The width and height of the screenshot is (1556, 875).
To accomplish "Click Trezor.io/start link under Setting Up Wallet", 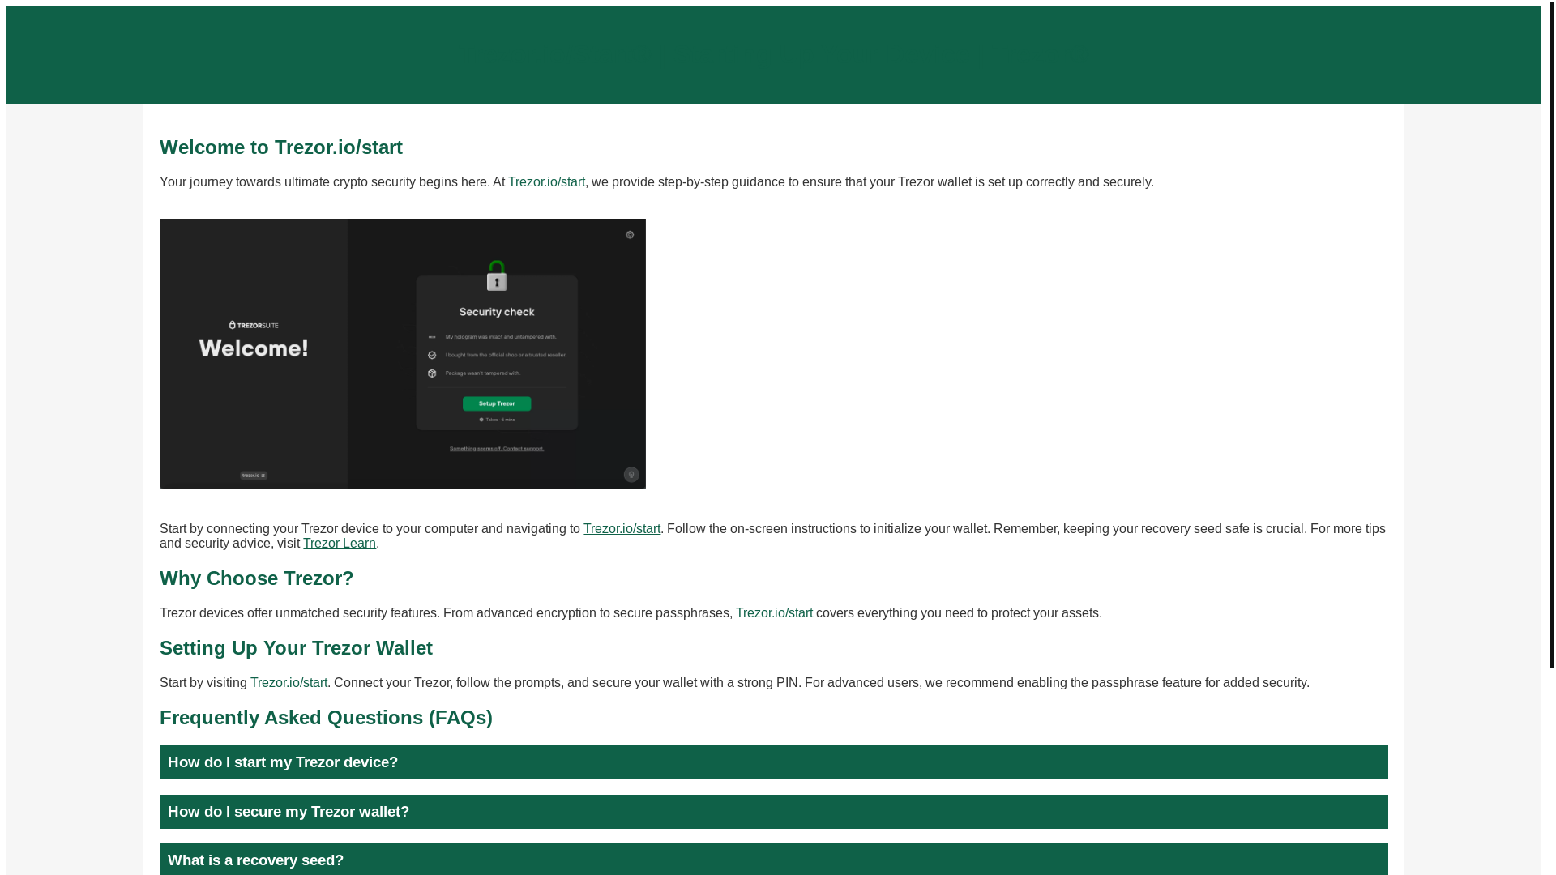I will (x=289, y=683).
